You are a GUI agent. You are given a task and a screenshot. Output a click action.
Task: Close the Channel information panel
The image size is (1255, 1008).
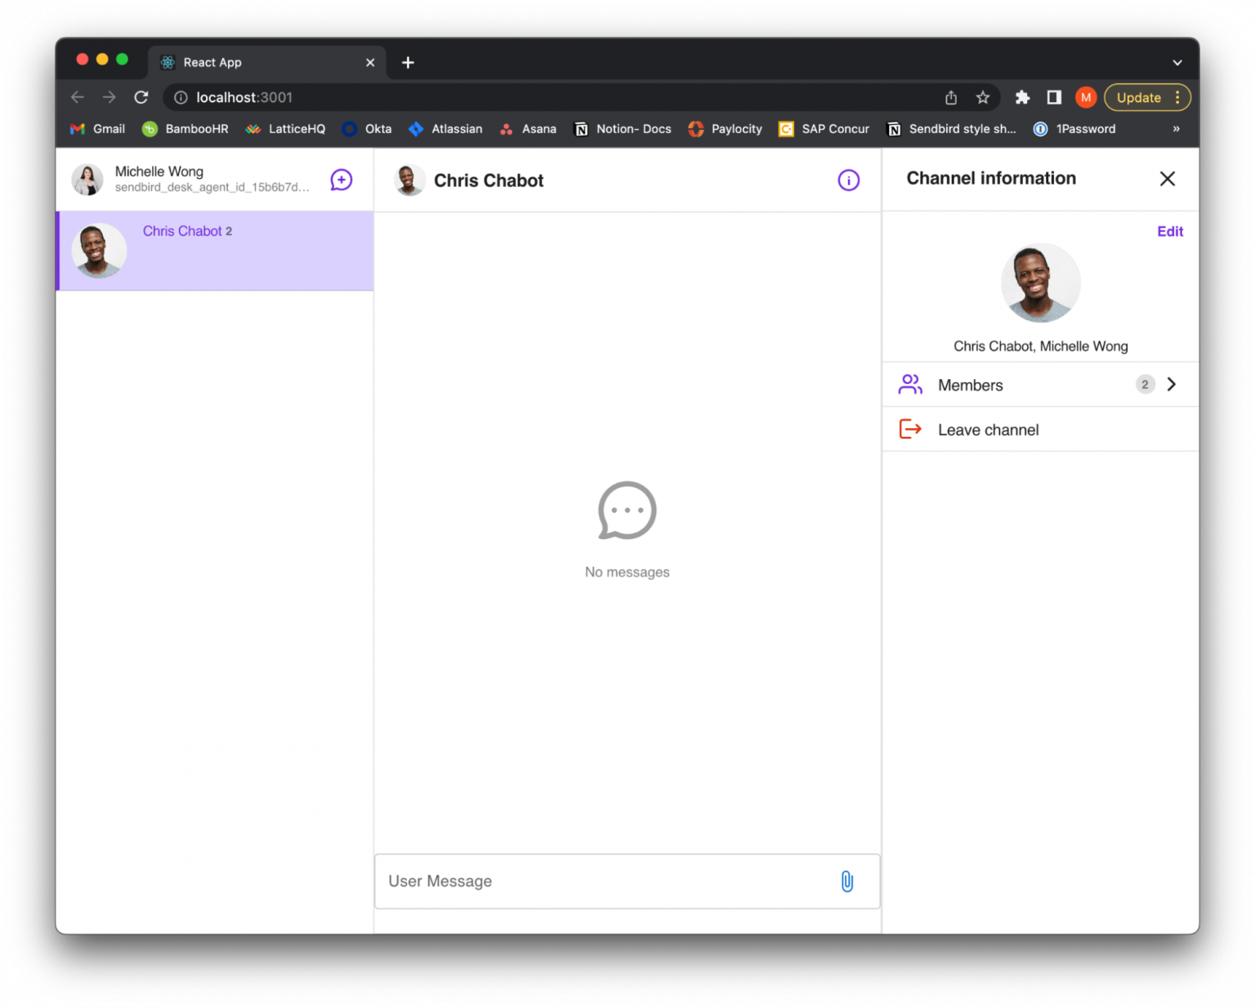coord(1167,179)
